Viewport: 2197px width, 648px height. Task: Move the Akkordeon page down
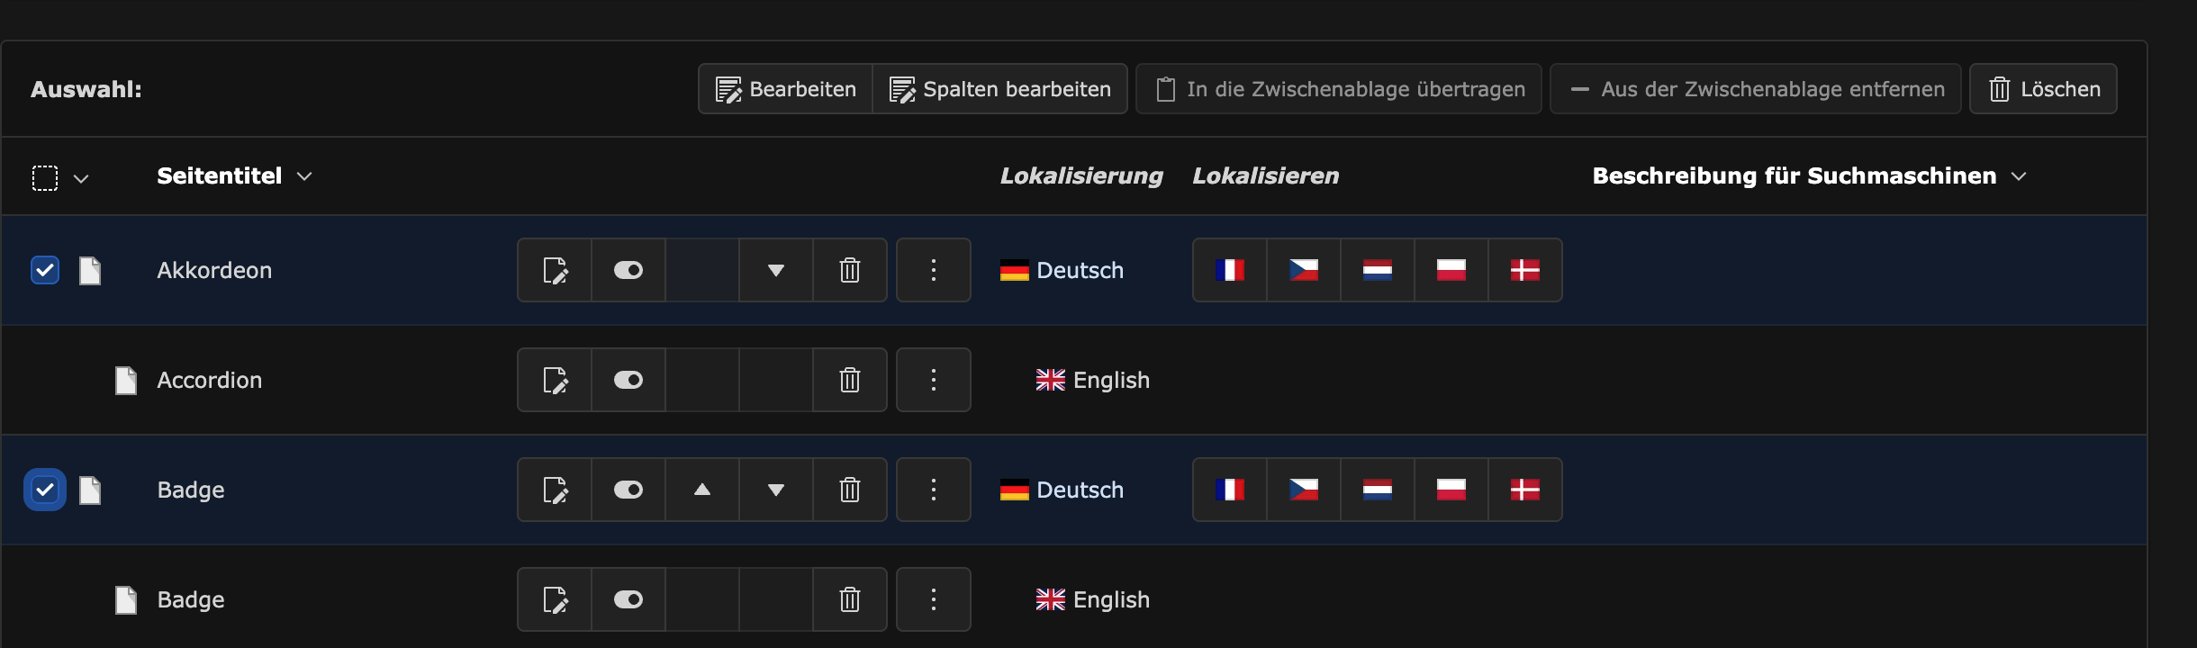775,270
